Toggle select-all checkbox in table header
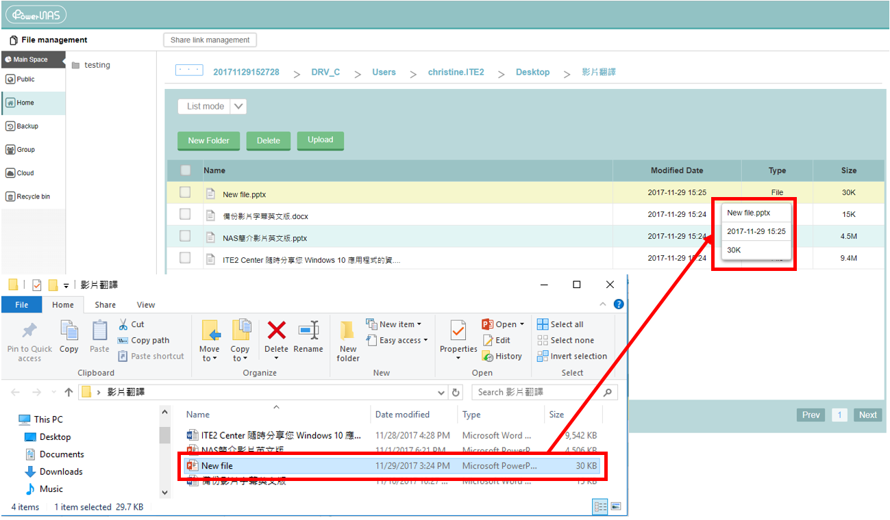 [185, 170]
